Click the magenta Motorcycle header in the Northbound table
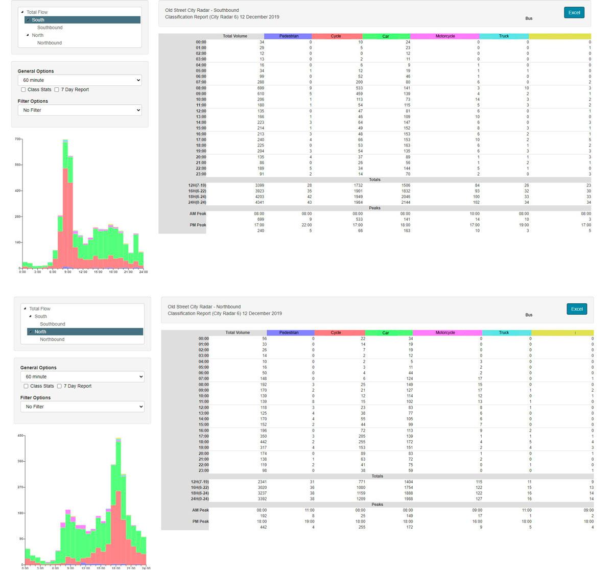 tap(446, 332)
